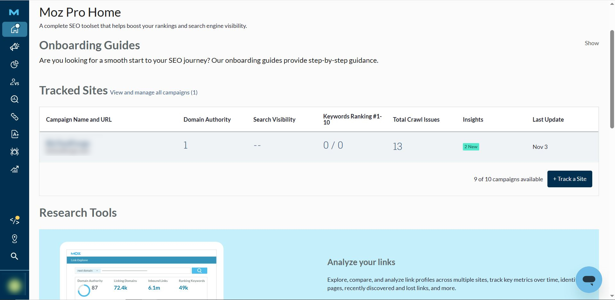Open the rankings chart icon in sidebar
Image resolution: width=615 pixels, height=300 pixels.
point(15,169)
